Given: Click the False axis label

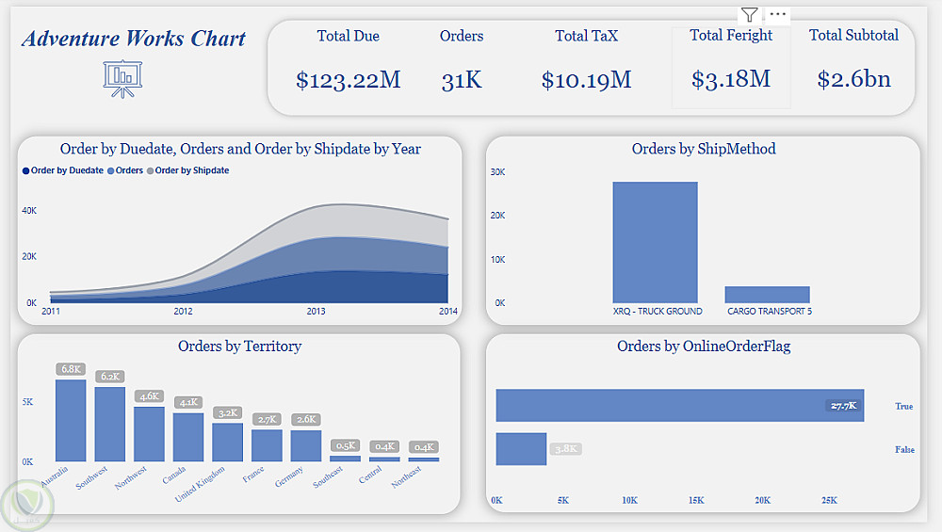Looking at the screenshot, I should tap(904, 450).
